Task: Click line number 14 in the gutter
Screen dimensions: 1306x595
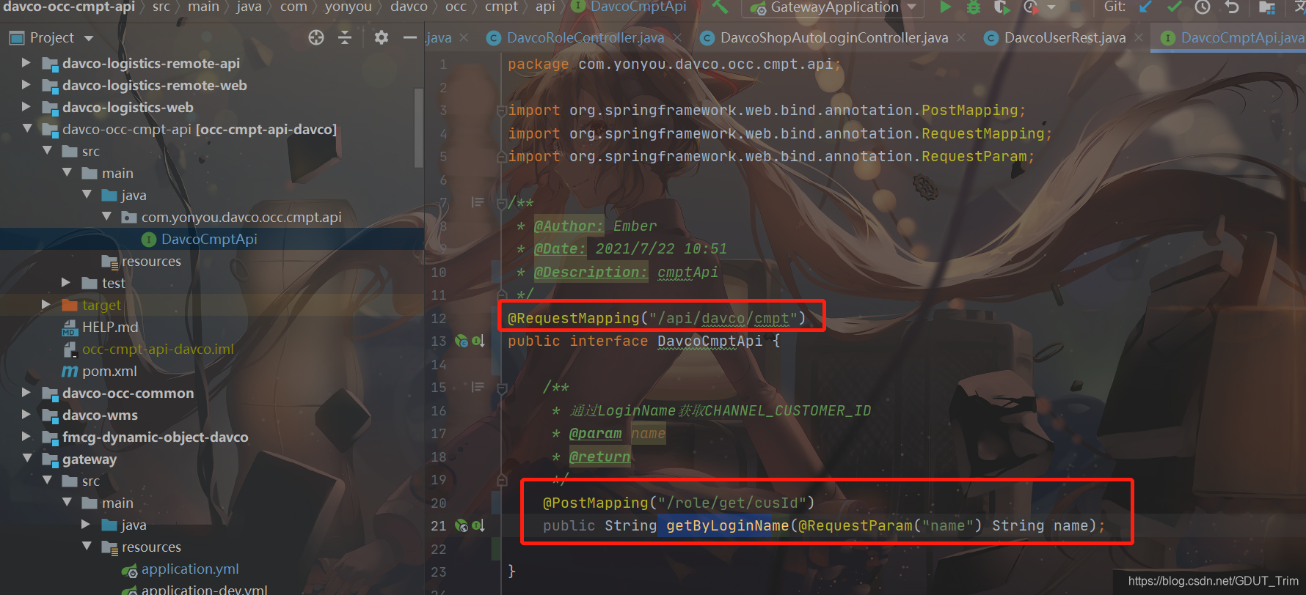Action: click(439, 364)
